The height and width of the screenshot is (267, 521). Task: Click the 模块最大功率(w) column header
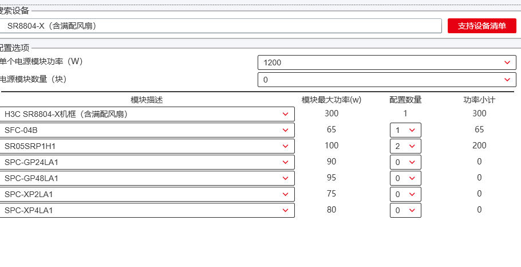pos(331,100)
